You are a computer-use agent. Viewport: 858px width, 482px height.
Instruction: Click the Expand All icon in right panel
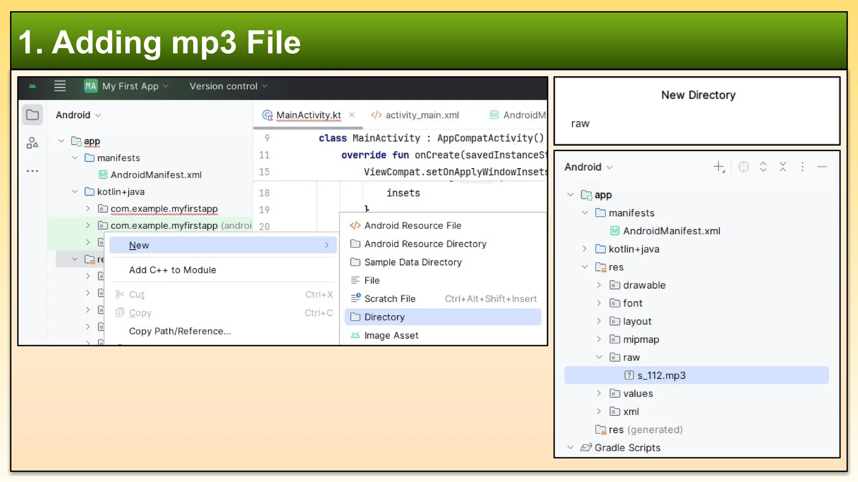763,167
